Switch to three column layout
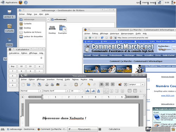This screenshot has height=132, width=176. click(x=113, y=84)
